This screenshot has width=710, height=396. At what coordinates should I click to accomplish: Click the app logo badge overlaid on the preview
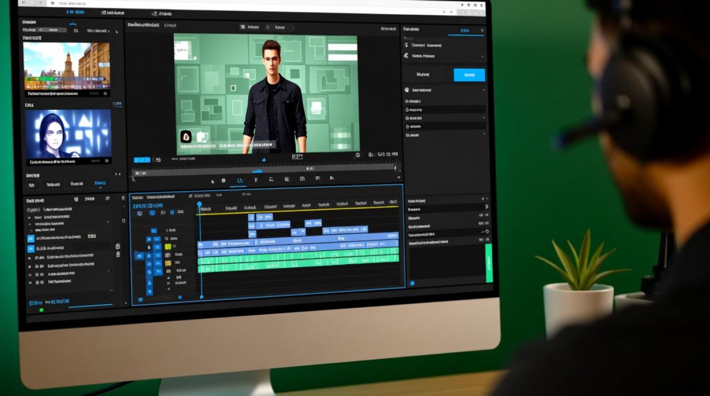[x=186, y=137]
